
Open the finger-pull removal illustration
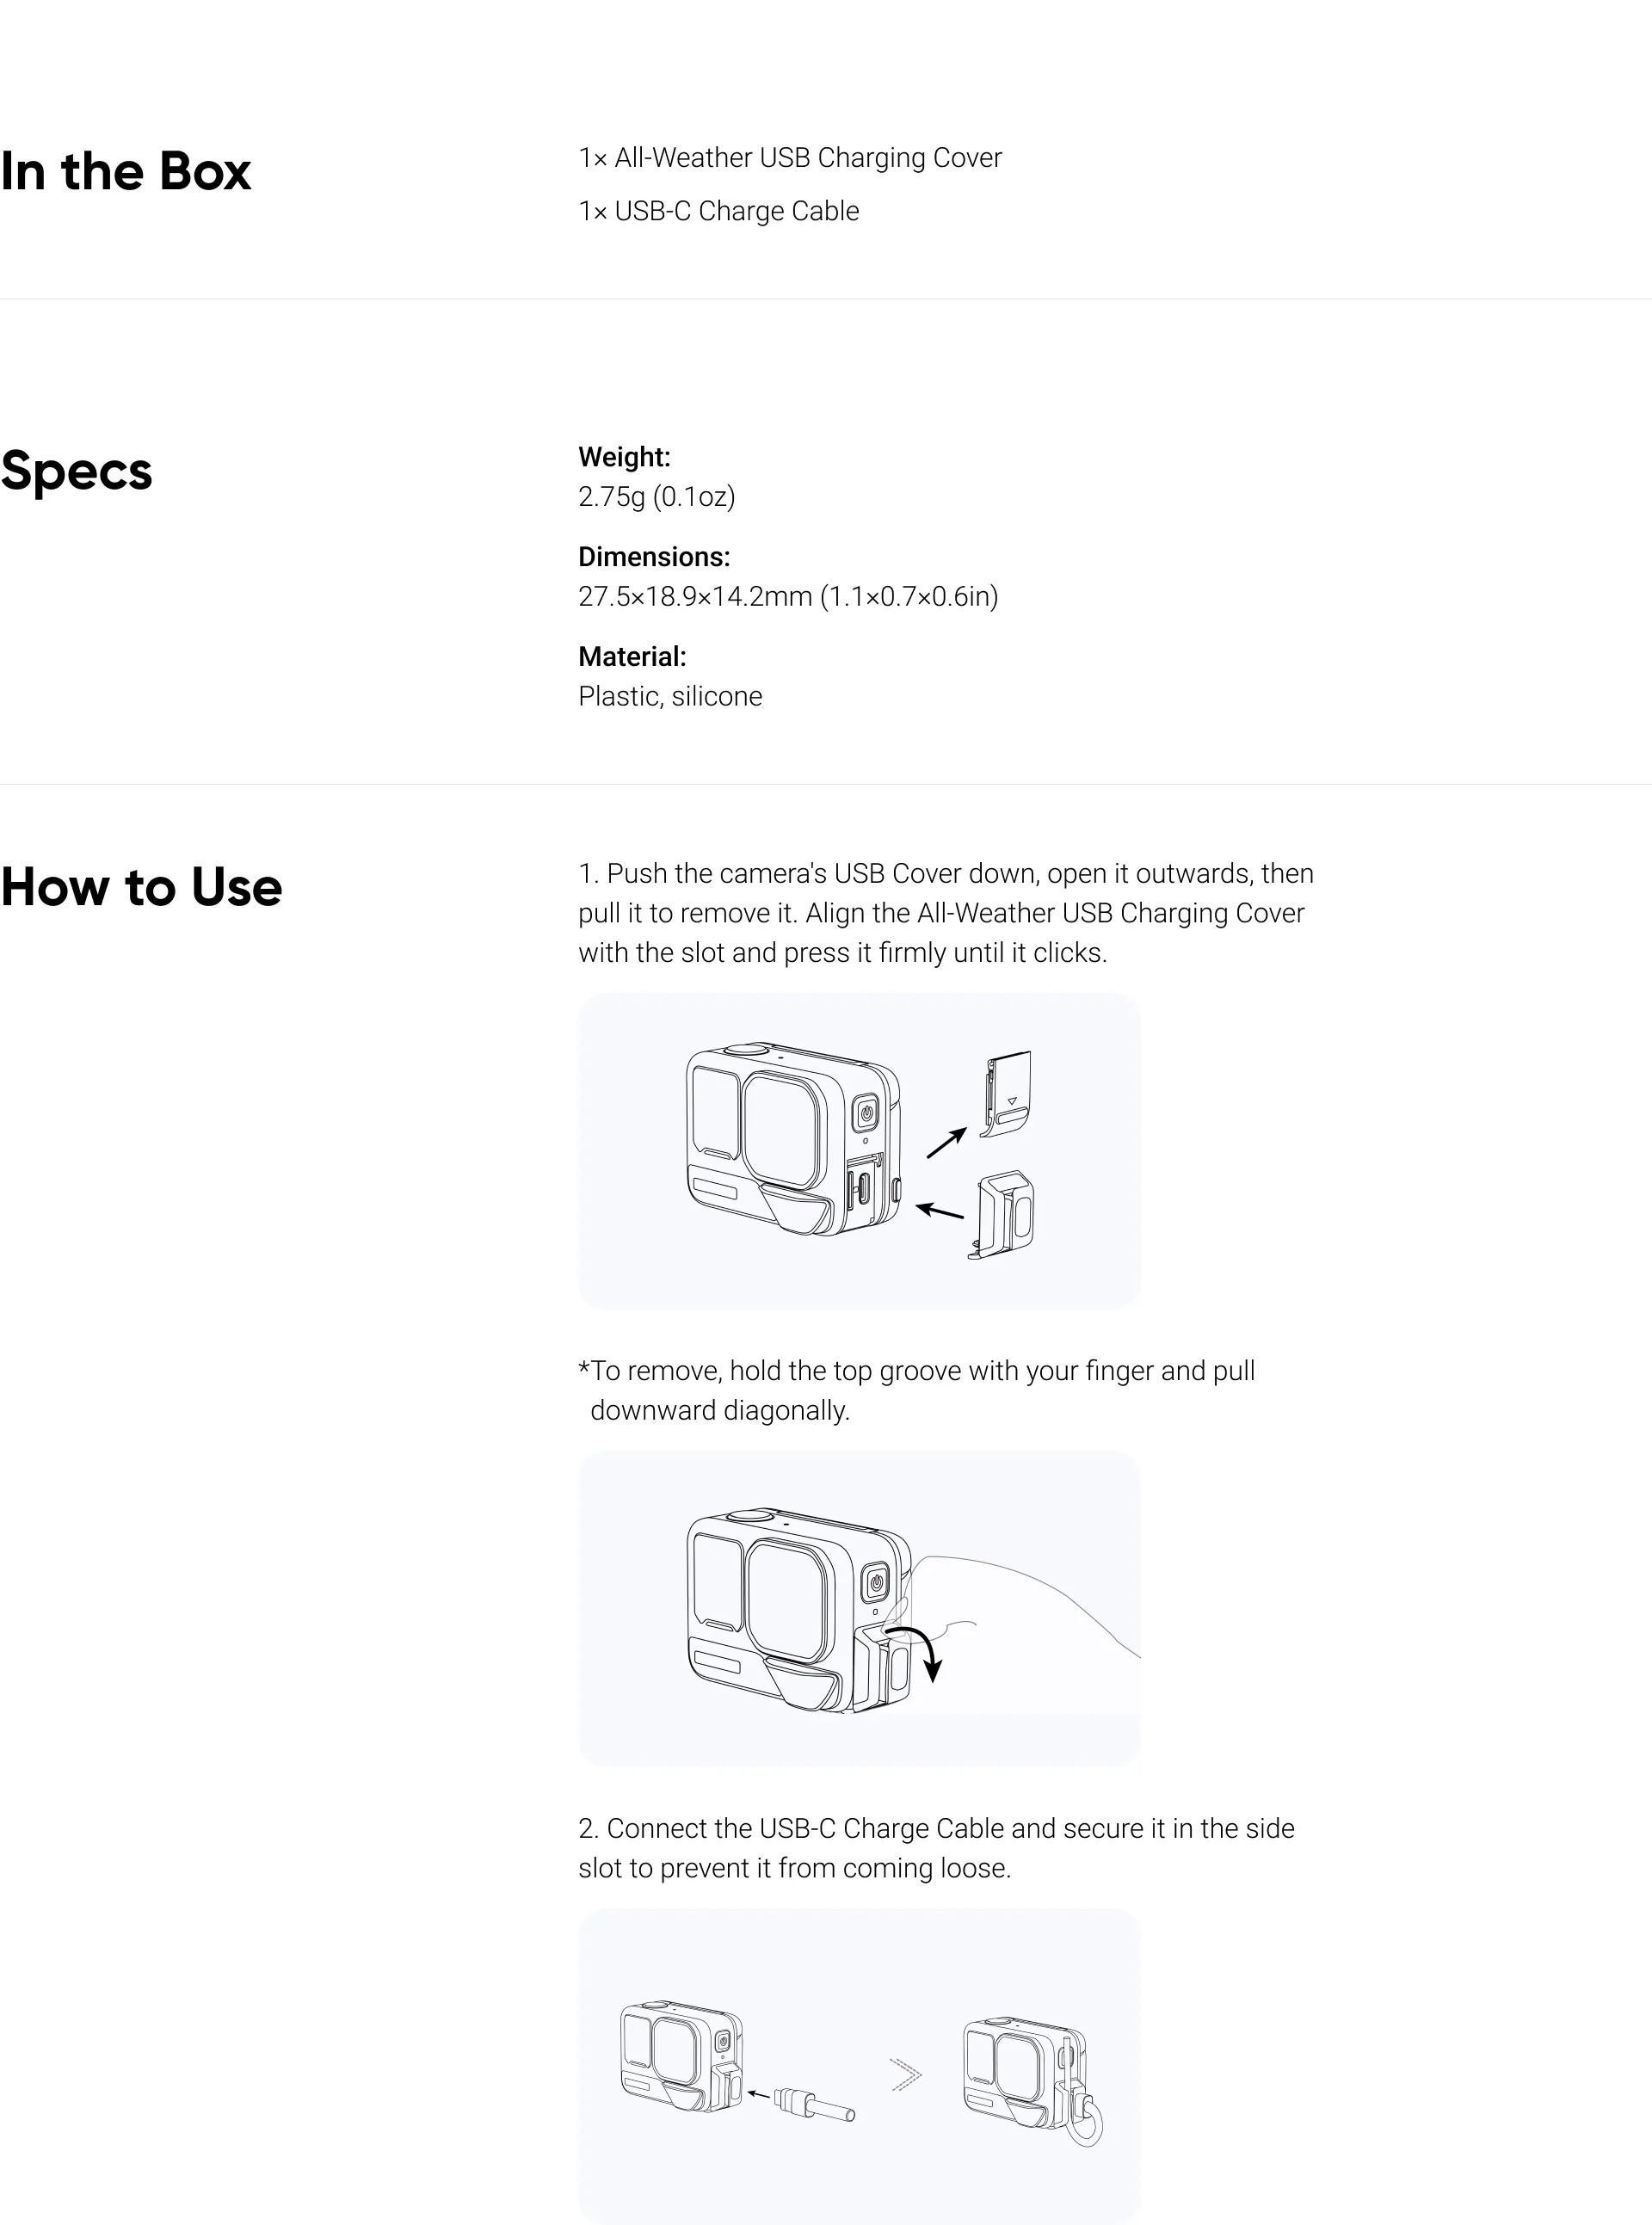tap(859, 1608)
